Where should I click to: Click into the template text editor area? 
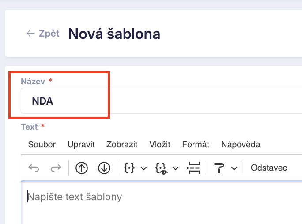pyautogui.click(x=162, y=202)
